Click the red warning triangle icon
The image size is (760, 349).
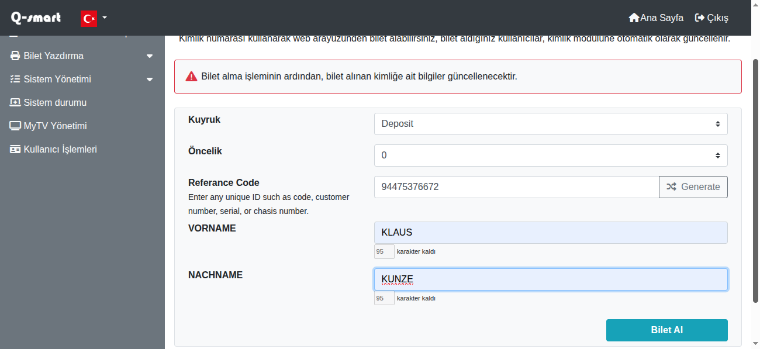[191, 76]
